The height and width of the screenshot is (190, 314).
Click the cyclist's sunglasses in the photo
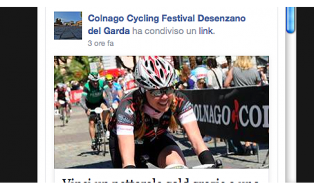pos(161,92)
